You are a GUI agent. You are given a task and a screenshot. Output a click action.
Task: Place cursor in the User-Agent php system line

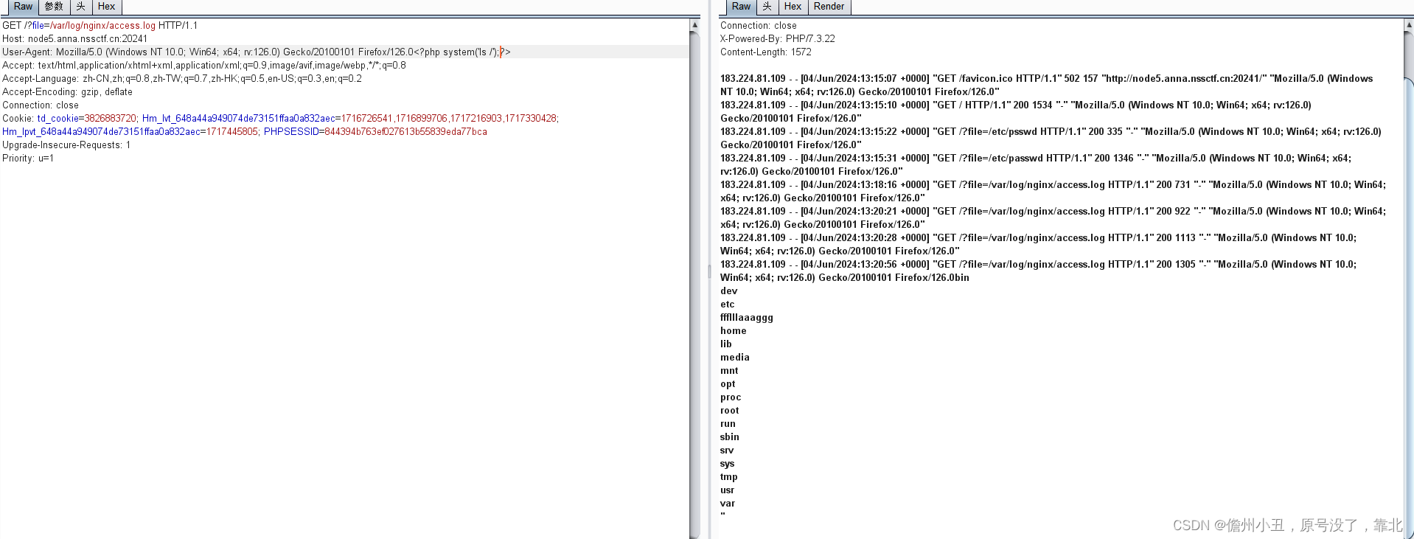(x=257, y=52)
